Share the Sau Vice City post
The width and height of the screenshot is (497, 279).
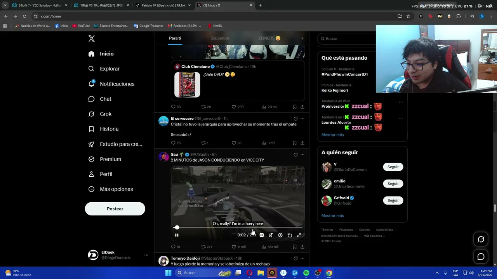pos(302,247)
